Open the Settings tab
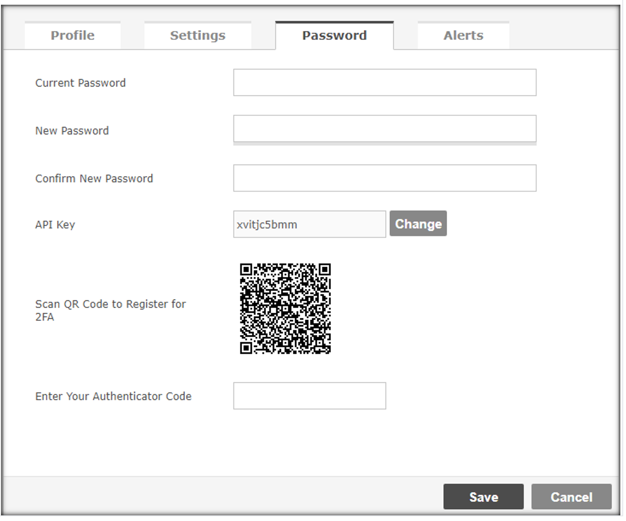The height and width of the screenshot is (521, 626). (198, 35)
